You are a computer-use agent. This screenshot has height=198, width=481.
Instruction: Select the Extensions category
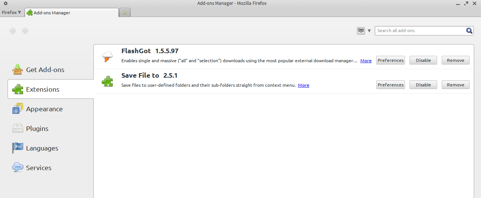51,89
